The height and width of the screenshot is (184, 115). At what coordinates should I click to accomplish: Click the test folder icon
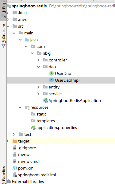pyautogui.click(x=21, y=134)
